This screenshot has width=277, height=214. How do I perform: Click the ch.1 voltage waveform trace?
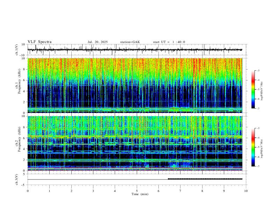pyautogui.click(x=135, y=50)
